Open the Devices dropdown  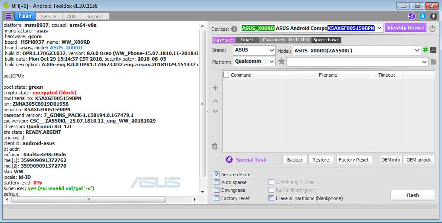click(x=379, y=28)
